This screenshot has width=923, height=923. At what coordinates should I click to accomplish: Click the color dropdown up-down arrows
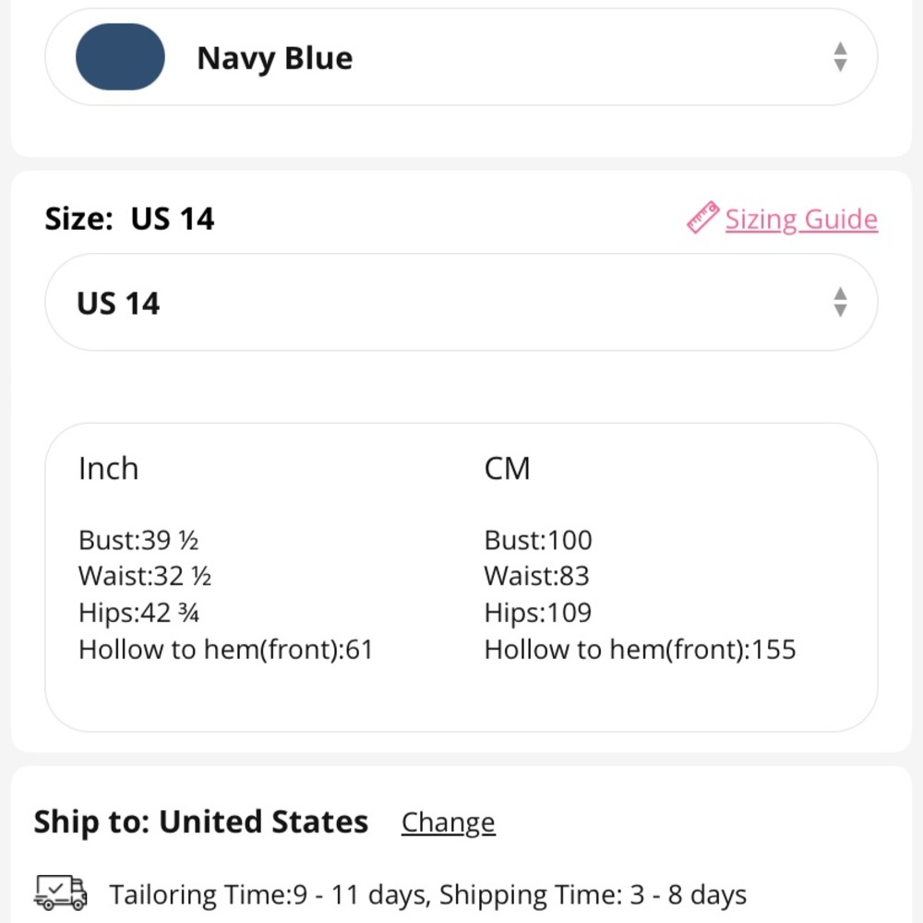[840, 57]
